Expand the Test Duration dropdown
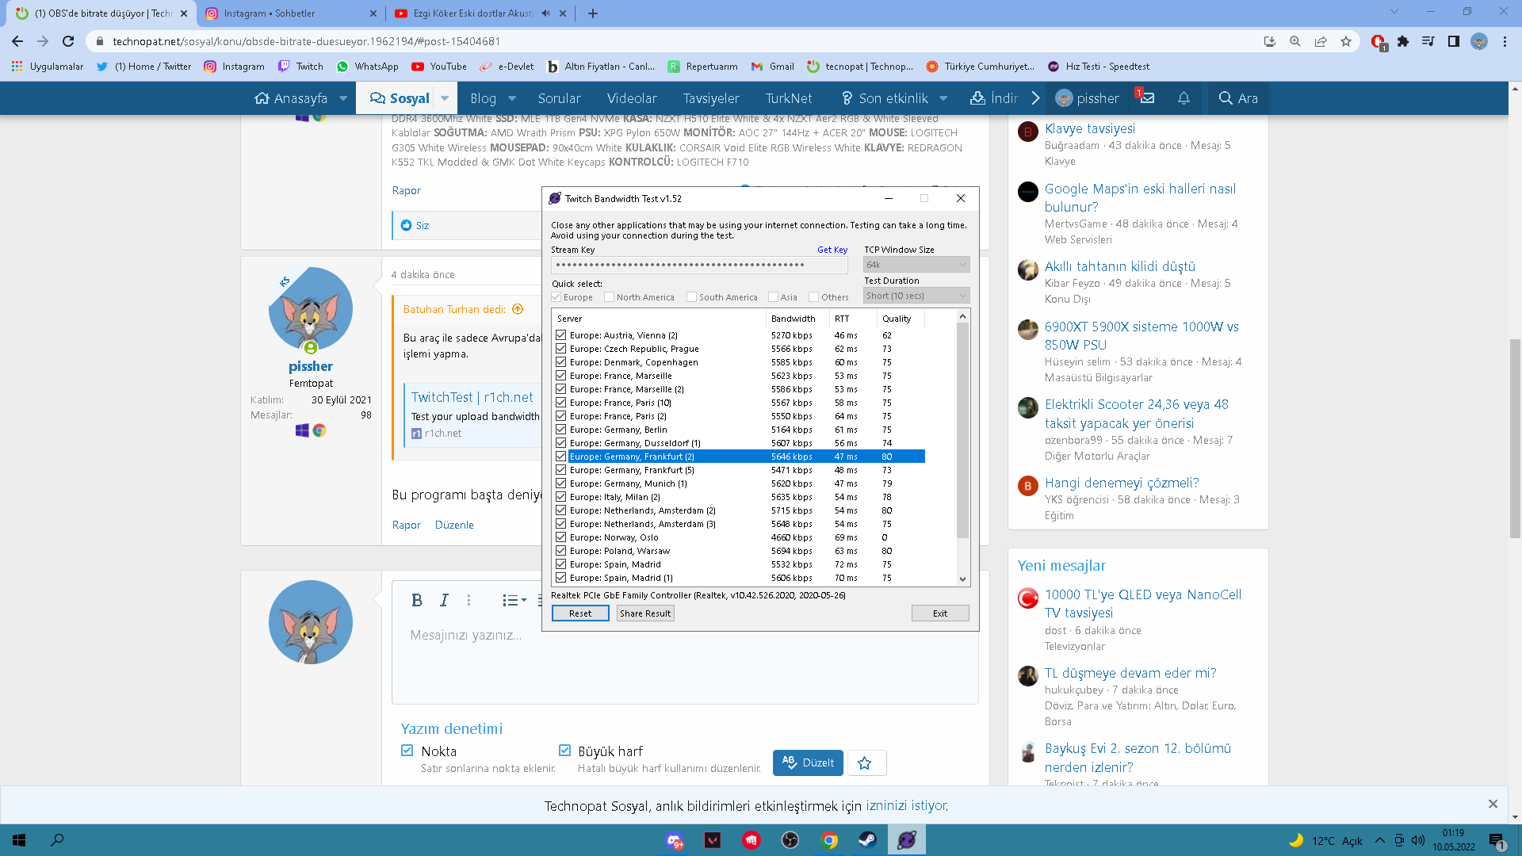Image resolution: width=1522 pixels, height=856 pixels. (x=916, y=296)
